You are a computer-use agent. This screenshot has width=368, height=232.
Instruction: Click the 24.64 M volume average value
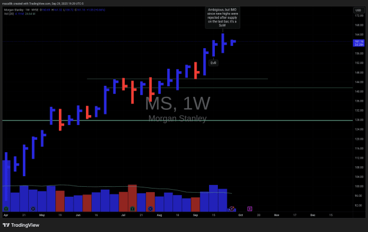pos(30,14)
